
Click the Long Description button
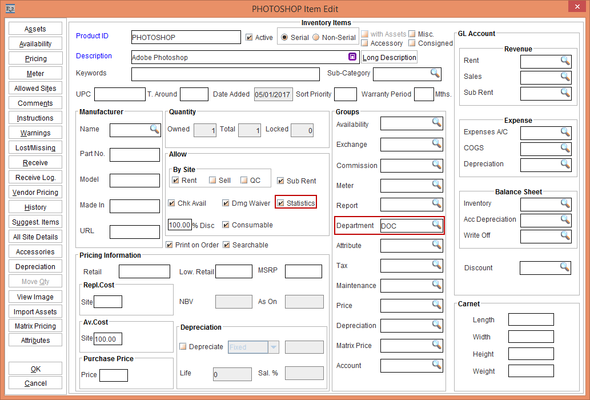tap(390, 57)
